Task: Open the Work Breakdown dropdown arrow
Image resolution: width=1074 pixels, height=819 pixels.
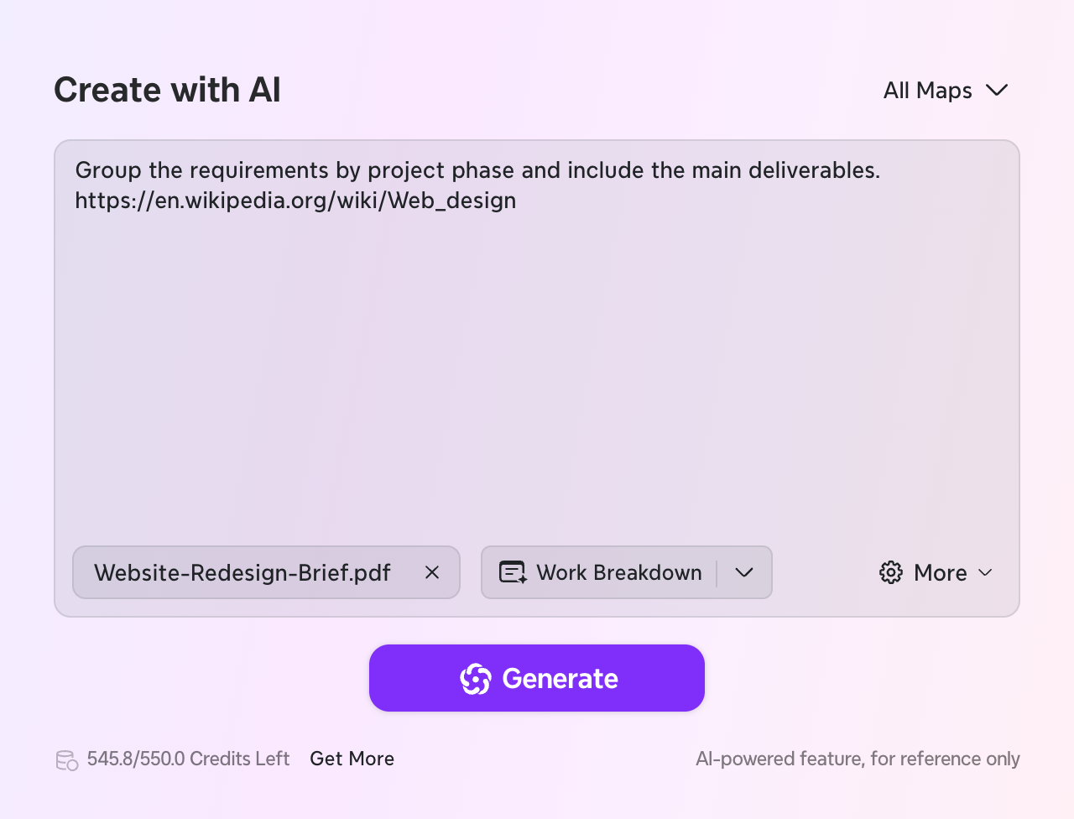Action: 744,572
